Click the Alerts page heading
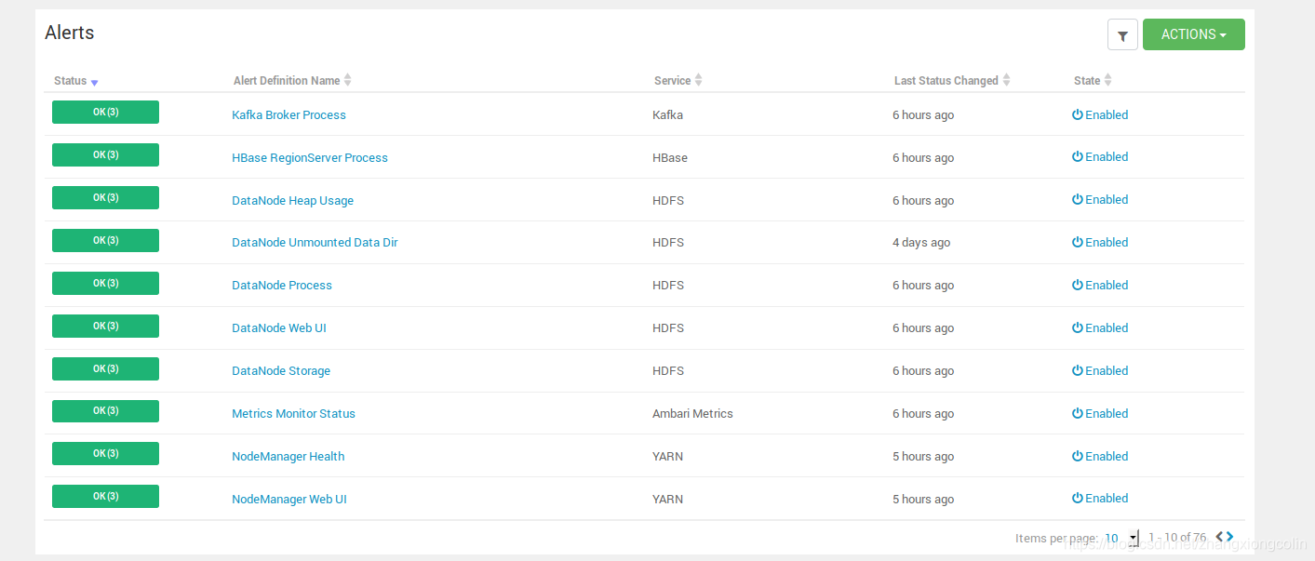Image resolution: width=1315 pixels, height=561 pixels. click(x=70, y=33)
